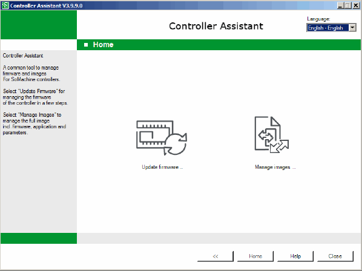This screenshot has width=362, height=271.
Task: Open Help using the Help button
Action: tap(295, 256)
